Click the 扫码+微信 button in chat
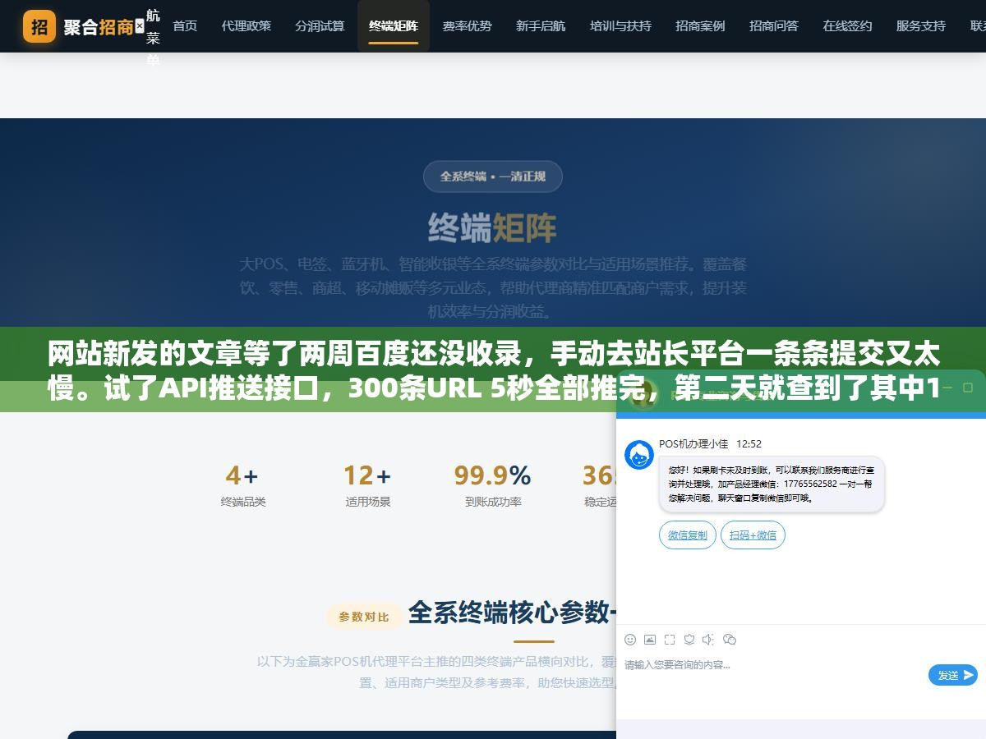Image resolution: width=986 pixels, height=739 pixels. 753,535
